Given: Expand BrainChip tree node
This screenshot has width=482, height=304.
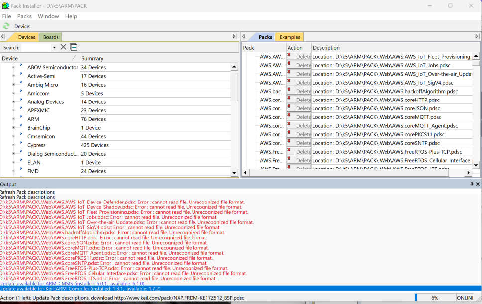Looking at the screenshot, I should [x=13, y=127].
